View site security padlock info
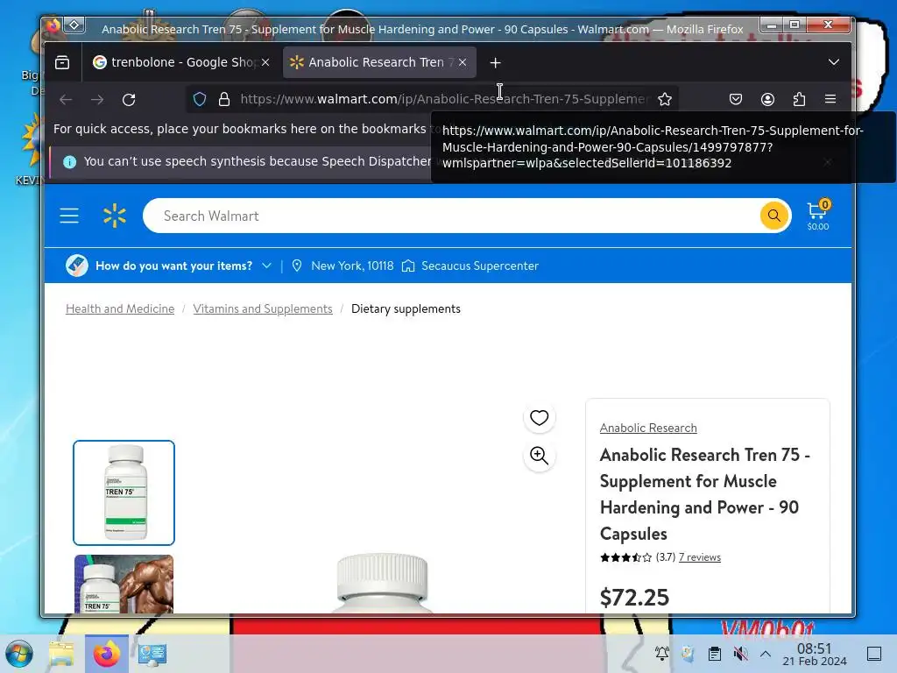The height and width of the screenshot is (673, 897). tap(224, 100)
